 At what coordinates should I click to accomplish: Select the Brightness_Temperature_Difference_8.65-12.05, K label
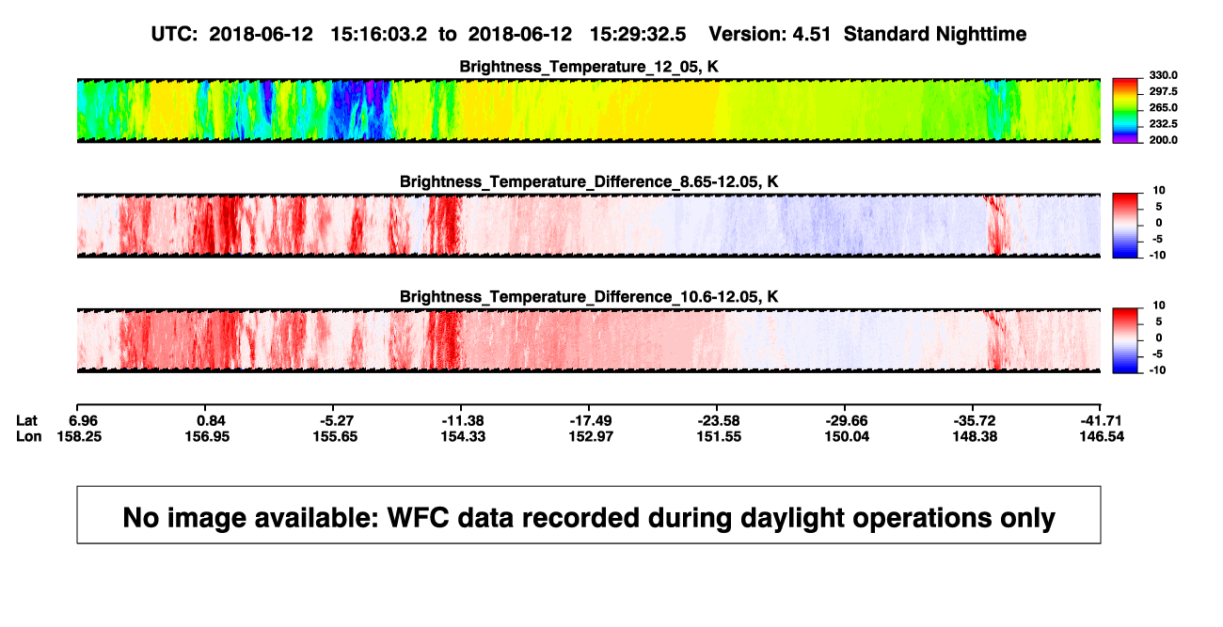pyautogui.click(x=589, y=181)
